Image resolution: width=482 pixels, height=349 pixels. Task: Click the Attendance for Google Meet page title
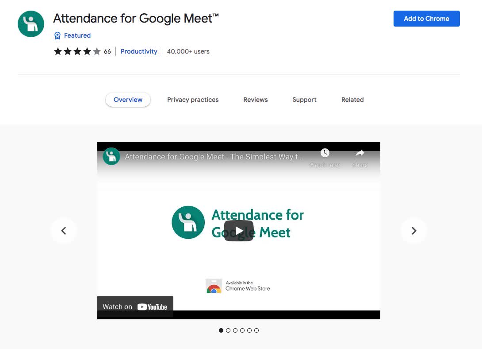[x=136, y=19]
